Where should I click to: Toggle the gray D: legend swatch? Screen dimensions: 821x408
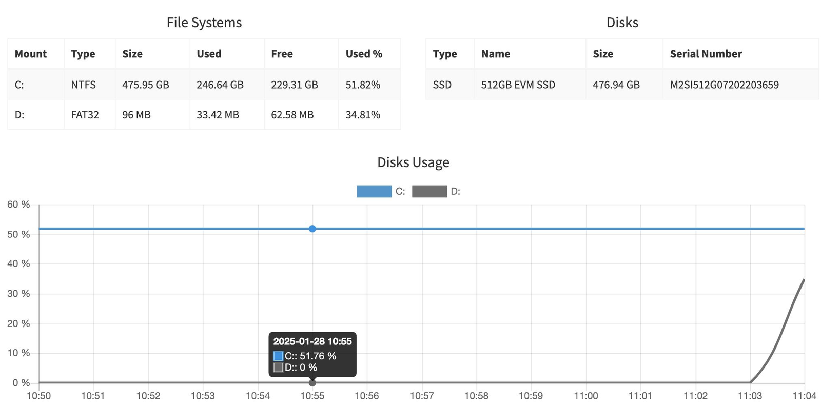429,192
